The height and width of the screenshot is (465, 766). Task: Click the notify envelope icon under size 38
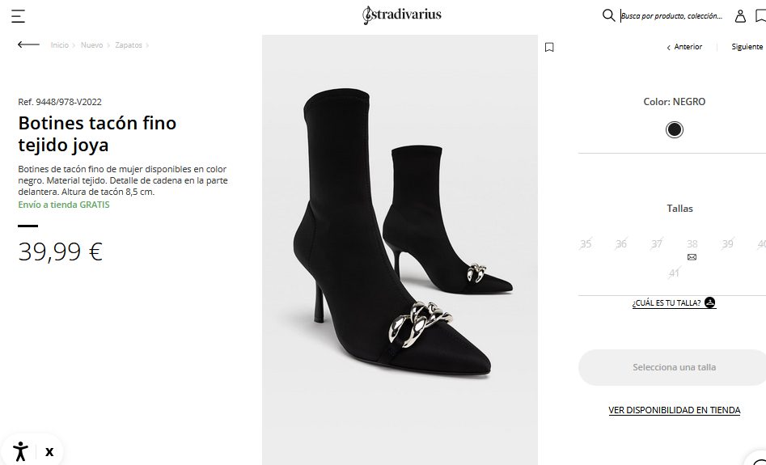click(x=692, y=257)
